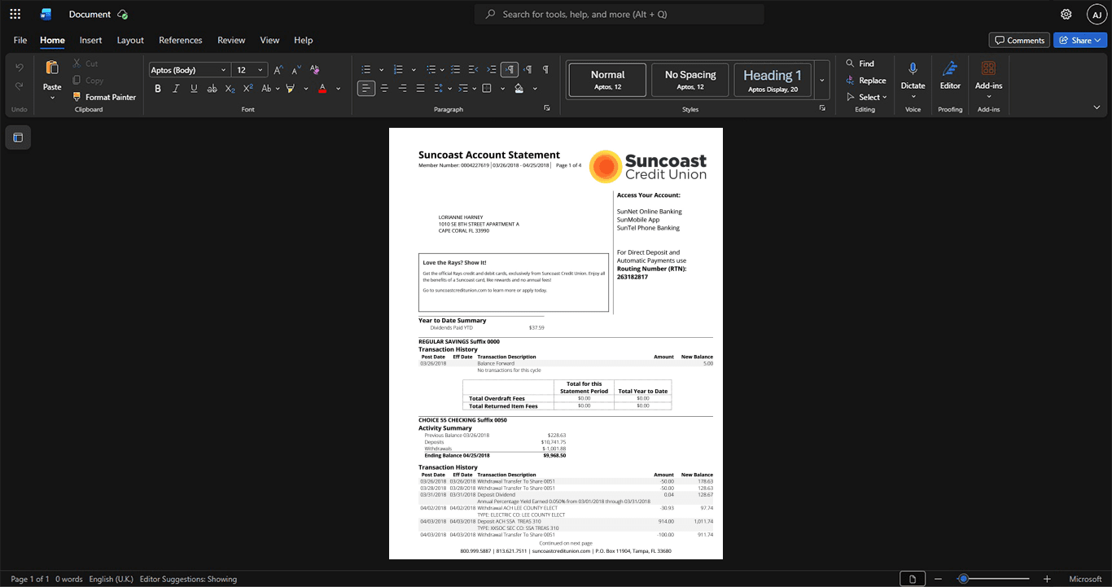Toggle show paragraph marks
This screenshot has height=587, width=1112.
coord(545,70)
